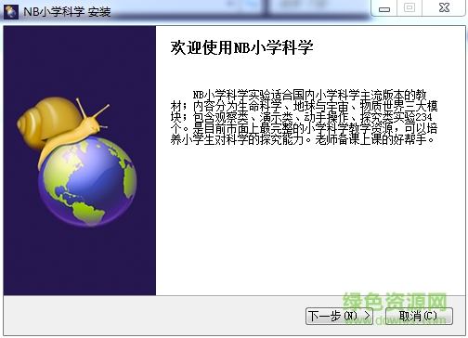Click the snail on globe image
Viewport: 468px width, 338px height.
[x=77, y=162]
